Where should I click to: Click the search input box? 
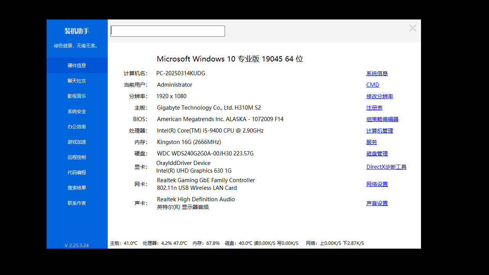pyautogui.click(x=168, y=31)
